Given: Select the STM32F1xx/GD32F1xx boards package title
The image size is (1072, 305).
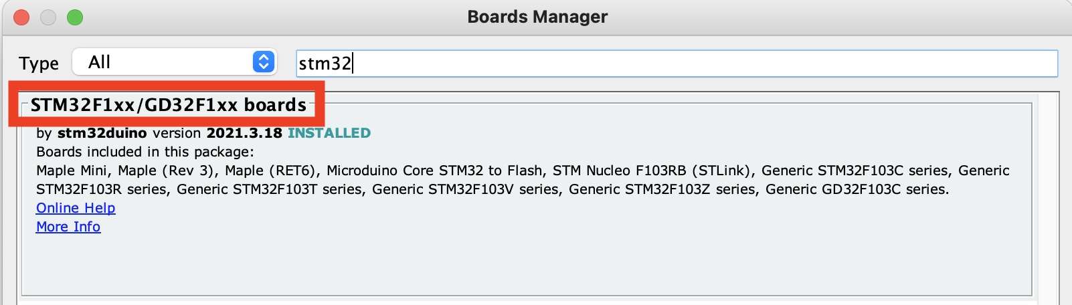Looking at the screenshot, I should (168, 105).
